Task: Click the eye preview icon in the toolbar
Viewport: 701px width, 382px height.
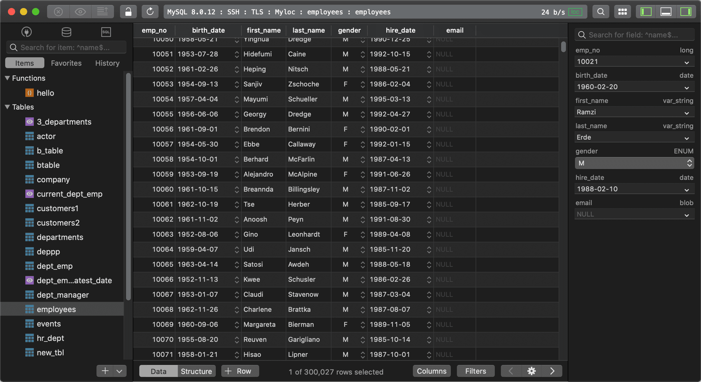Action: 80,12
